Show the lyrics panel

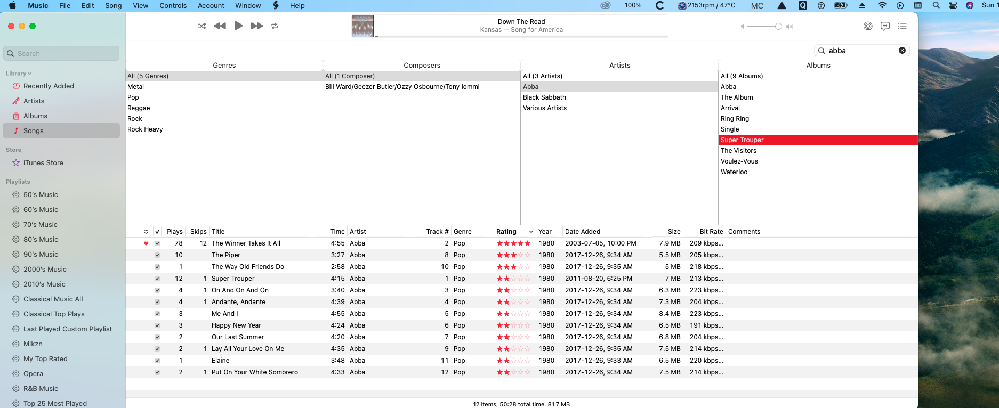click(885, 26)
